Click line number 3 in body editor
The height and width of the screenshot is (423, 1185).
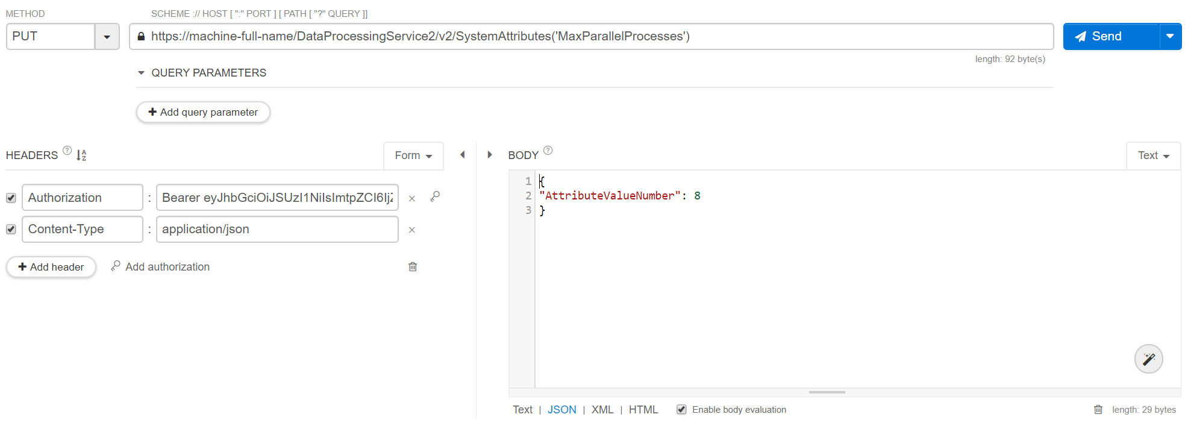(x=528, y=210)
